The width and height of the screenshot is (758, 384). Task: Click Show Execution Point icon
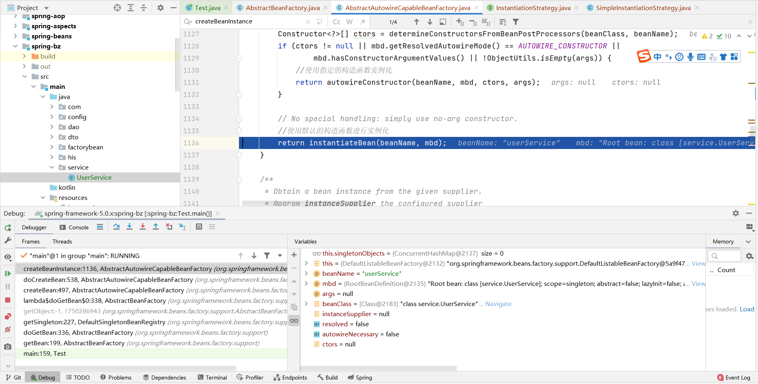coord(100,227)
